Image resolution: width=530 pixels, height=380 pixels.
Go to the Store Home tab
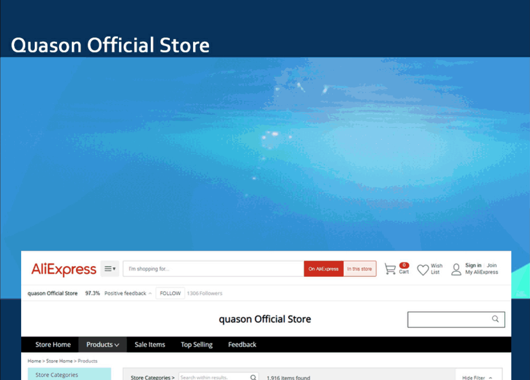[x=53, y=345]
